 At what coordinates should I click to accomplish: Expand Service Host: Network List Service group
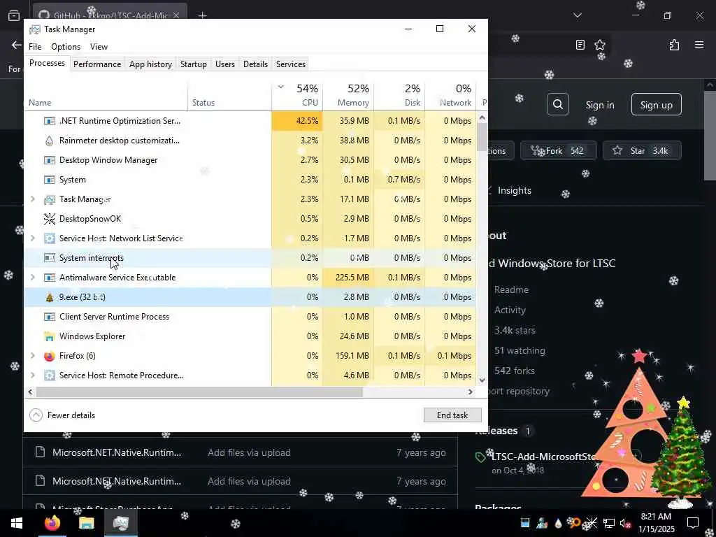pyautogui.click(x=32, y=238)
